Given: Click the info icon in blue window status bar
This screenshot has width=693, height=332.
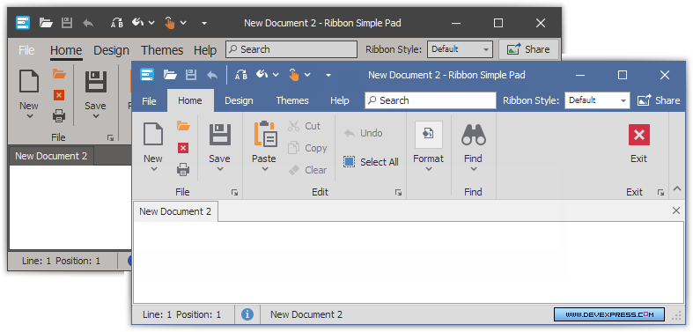Looking at the screenshot, I should click(x=247, y=314).
